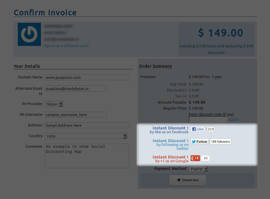Click the 'by like us on facebook' text
Image resolution: width=270 pixels, height=199 pixels.
pyautogui.click(x=169, y=132)
